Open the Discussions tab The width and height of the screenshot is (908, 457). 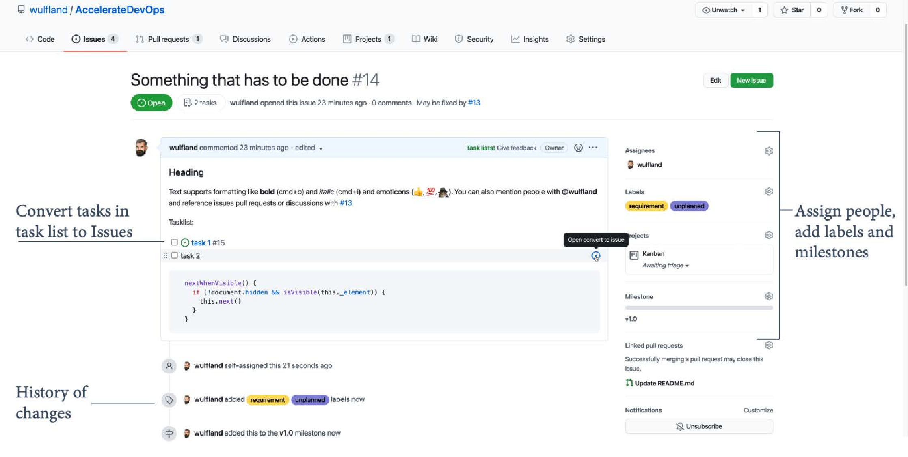click(245, 39)
